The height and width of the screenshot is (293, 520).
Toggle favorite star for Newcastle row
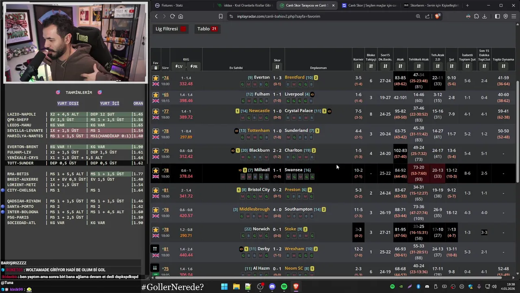156,111
